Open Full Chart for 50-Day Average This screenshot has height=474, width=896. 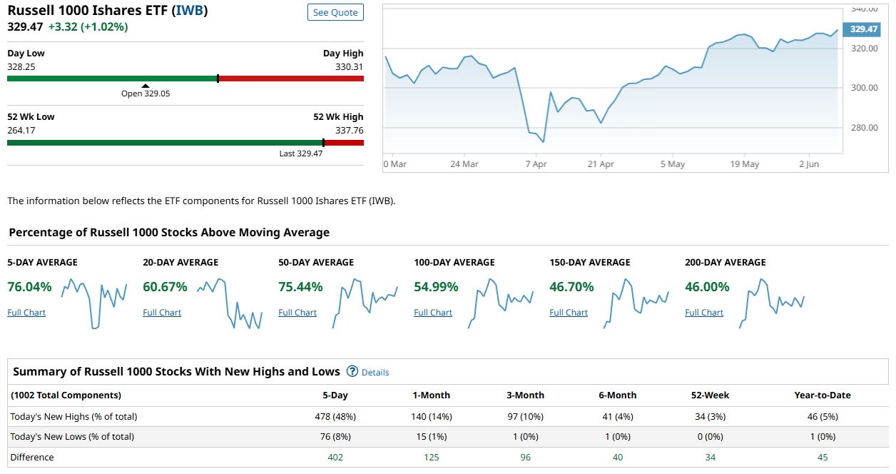point(297,313)
